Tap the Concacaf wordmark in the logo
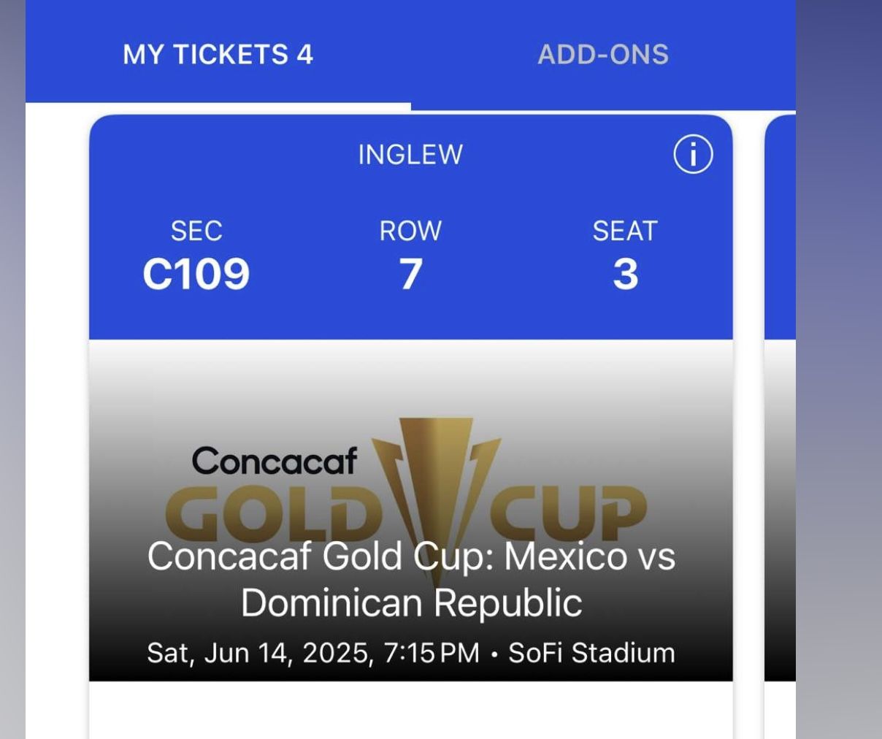Image resolution: width=882 pixels, height=739 pixels. tap(275, 461)
